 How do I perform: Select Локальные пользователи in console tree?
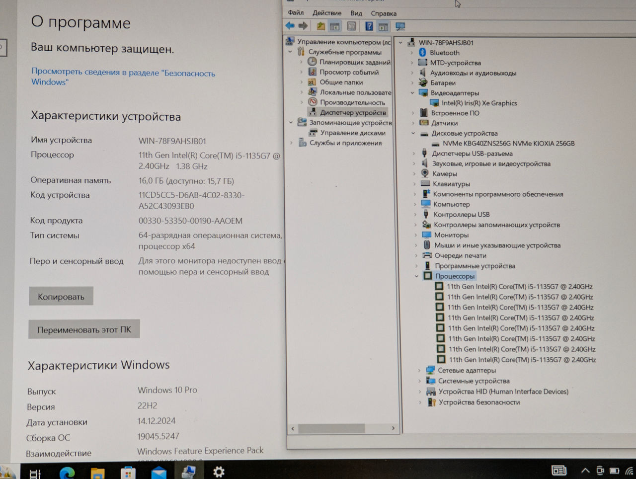[355, 92]
